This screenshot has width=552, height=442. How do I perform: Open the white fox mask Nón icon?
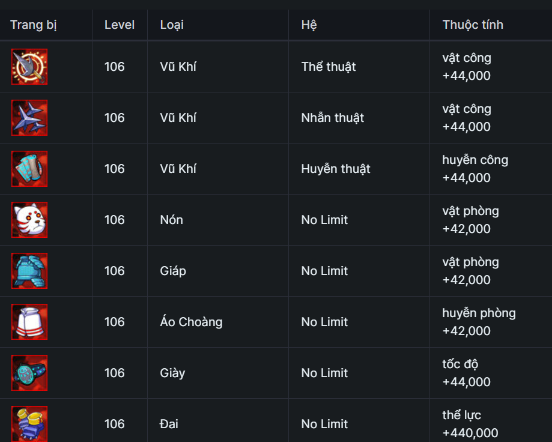pos(29,220)
